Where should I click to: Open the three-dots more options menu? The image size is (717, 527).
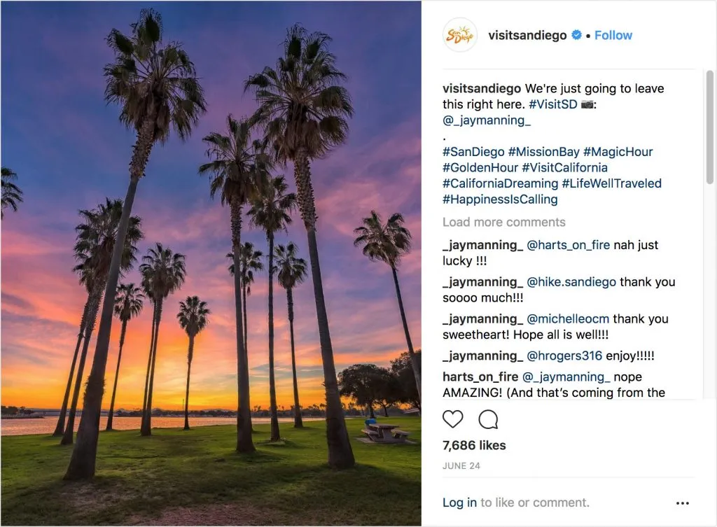(683, 503)
